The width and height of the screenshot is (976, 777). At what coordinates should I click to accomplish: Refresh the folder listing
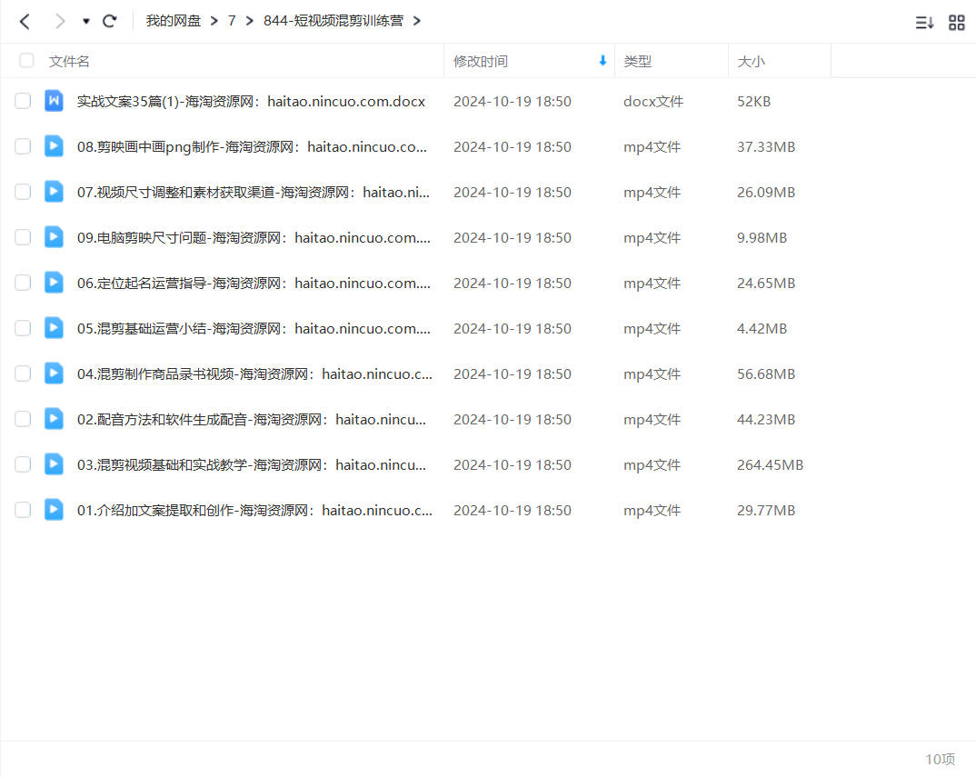(110, 22)
